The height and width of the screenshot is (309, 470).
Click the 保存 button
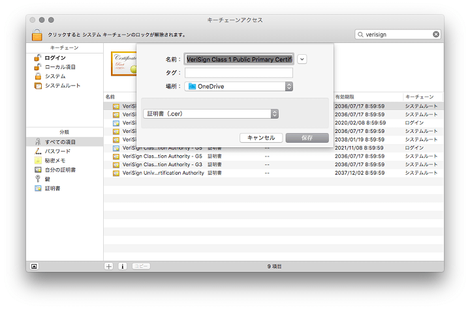point(307,138)
